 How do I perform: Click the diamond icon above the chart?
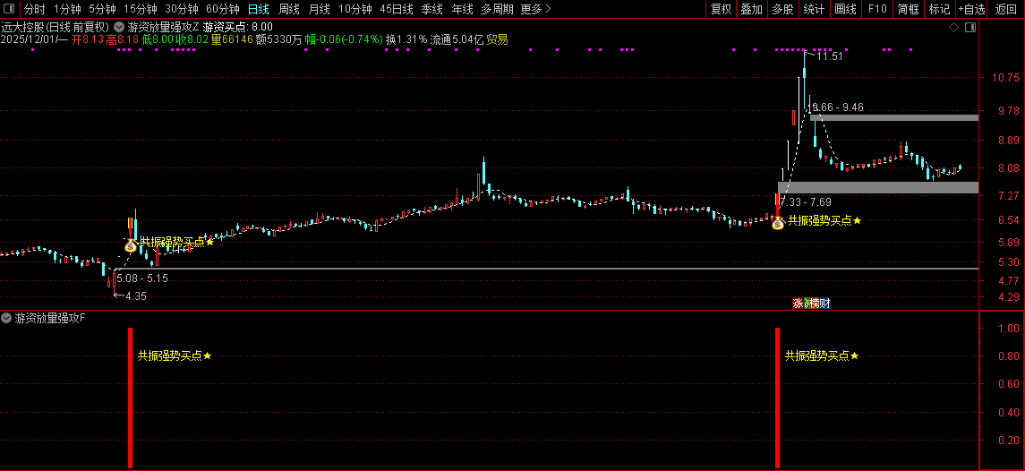(954, 29)
